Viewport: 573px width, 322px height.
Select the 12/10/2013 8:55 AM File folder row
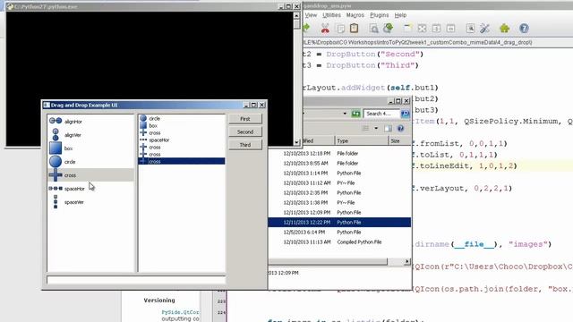[x=339, y=163]
